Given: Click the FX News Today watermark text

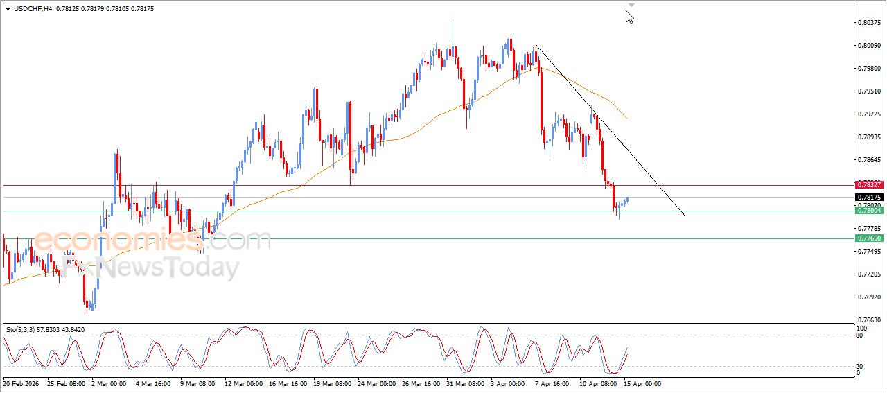Looking at the screenshot, I should coord(152,267).
